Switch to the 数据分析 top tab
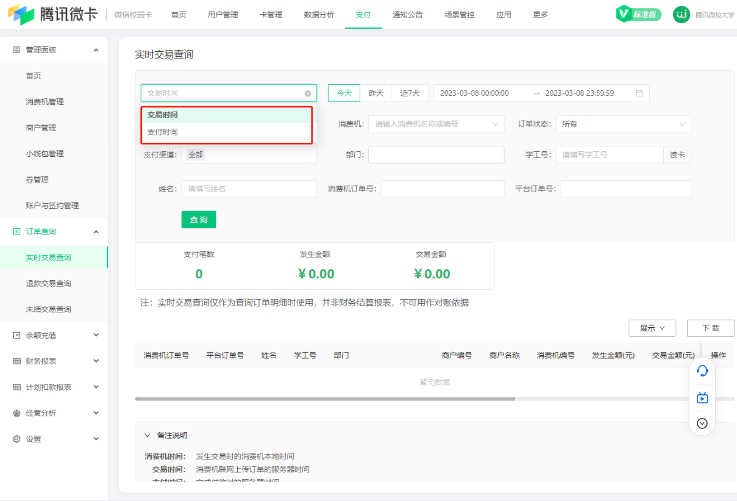 click(319, 15)
